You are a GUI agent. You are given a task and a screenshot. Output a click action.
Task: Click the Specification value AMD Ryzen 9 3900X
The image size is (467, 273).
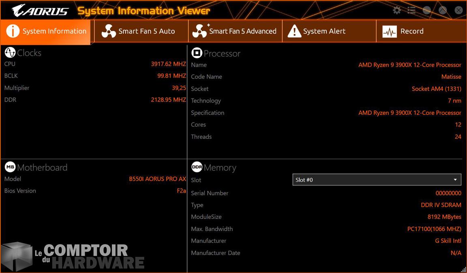pos(410,113)
